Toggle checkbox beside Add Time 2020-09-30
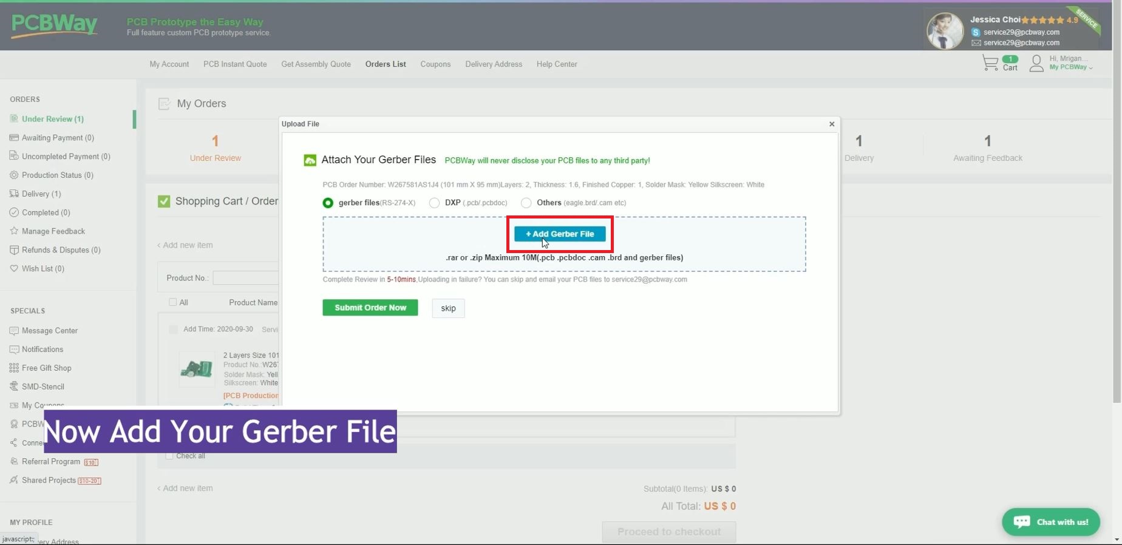 coord(174,329)
